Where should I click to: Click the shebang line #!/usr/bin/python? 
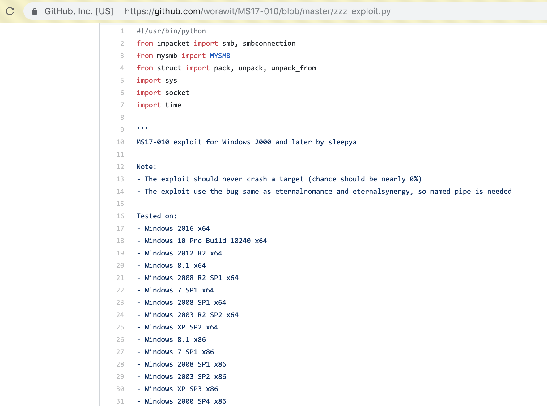[x=171, y=31]
